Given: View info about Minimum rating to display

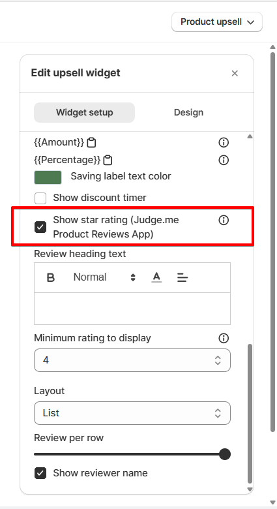Looking at the screenshot, I should click(224, 338).
